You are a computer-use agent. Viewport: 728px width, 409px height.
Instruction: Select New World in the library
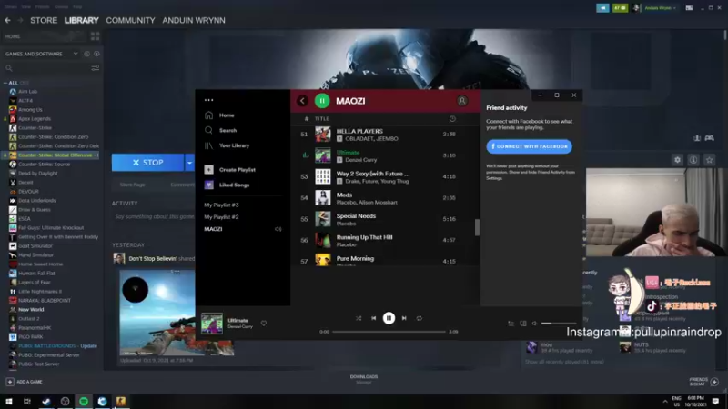(x=31, y=310)
